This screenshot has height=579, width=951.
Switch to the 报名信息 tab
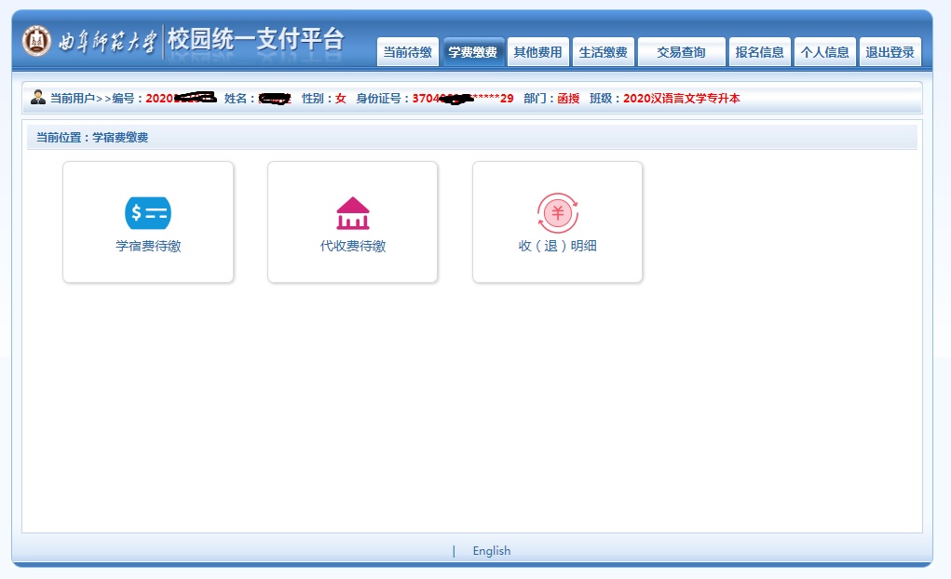pos(759,52)
